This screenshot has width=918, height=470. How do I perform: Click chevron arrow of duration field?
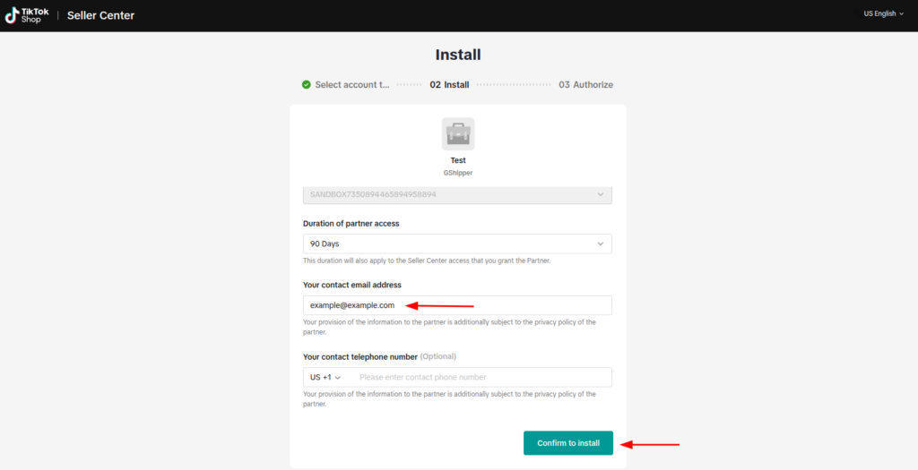600,244
